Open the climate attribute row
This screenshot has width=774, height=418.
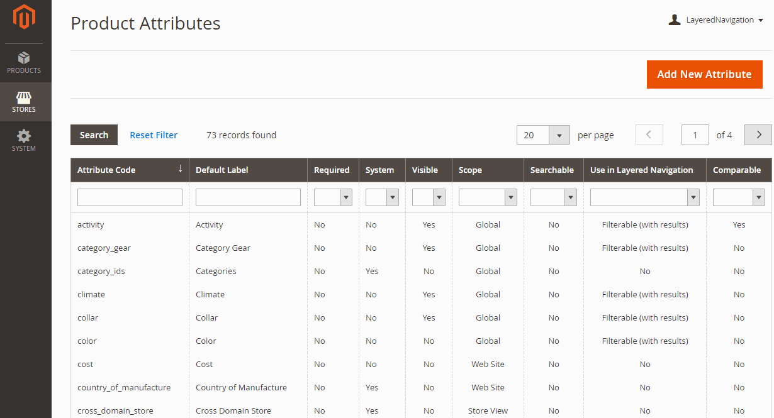point(91,294)
